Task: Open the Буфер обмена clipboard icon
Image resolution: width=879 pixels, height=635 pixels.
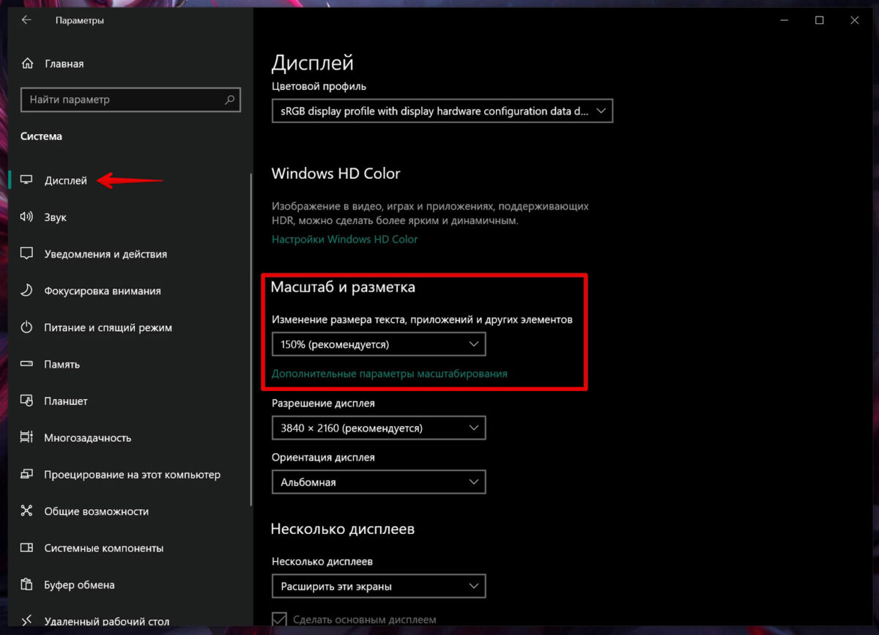Action: [x=27, y=584]
